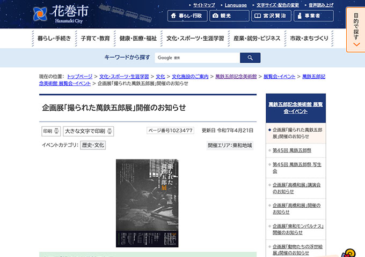This screenshot has width=365, height=257.
Task: Open breadcrumb link 文化施設のご案内
Action: (x=190, y=77)
